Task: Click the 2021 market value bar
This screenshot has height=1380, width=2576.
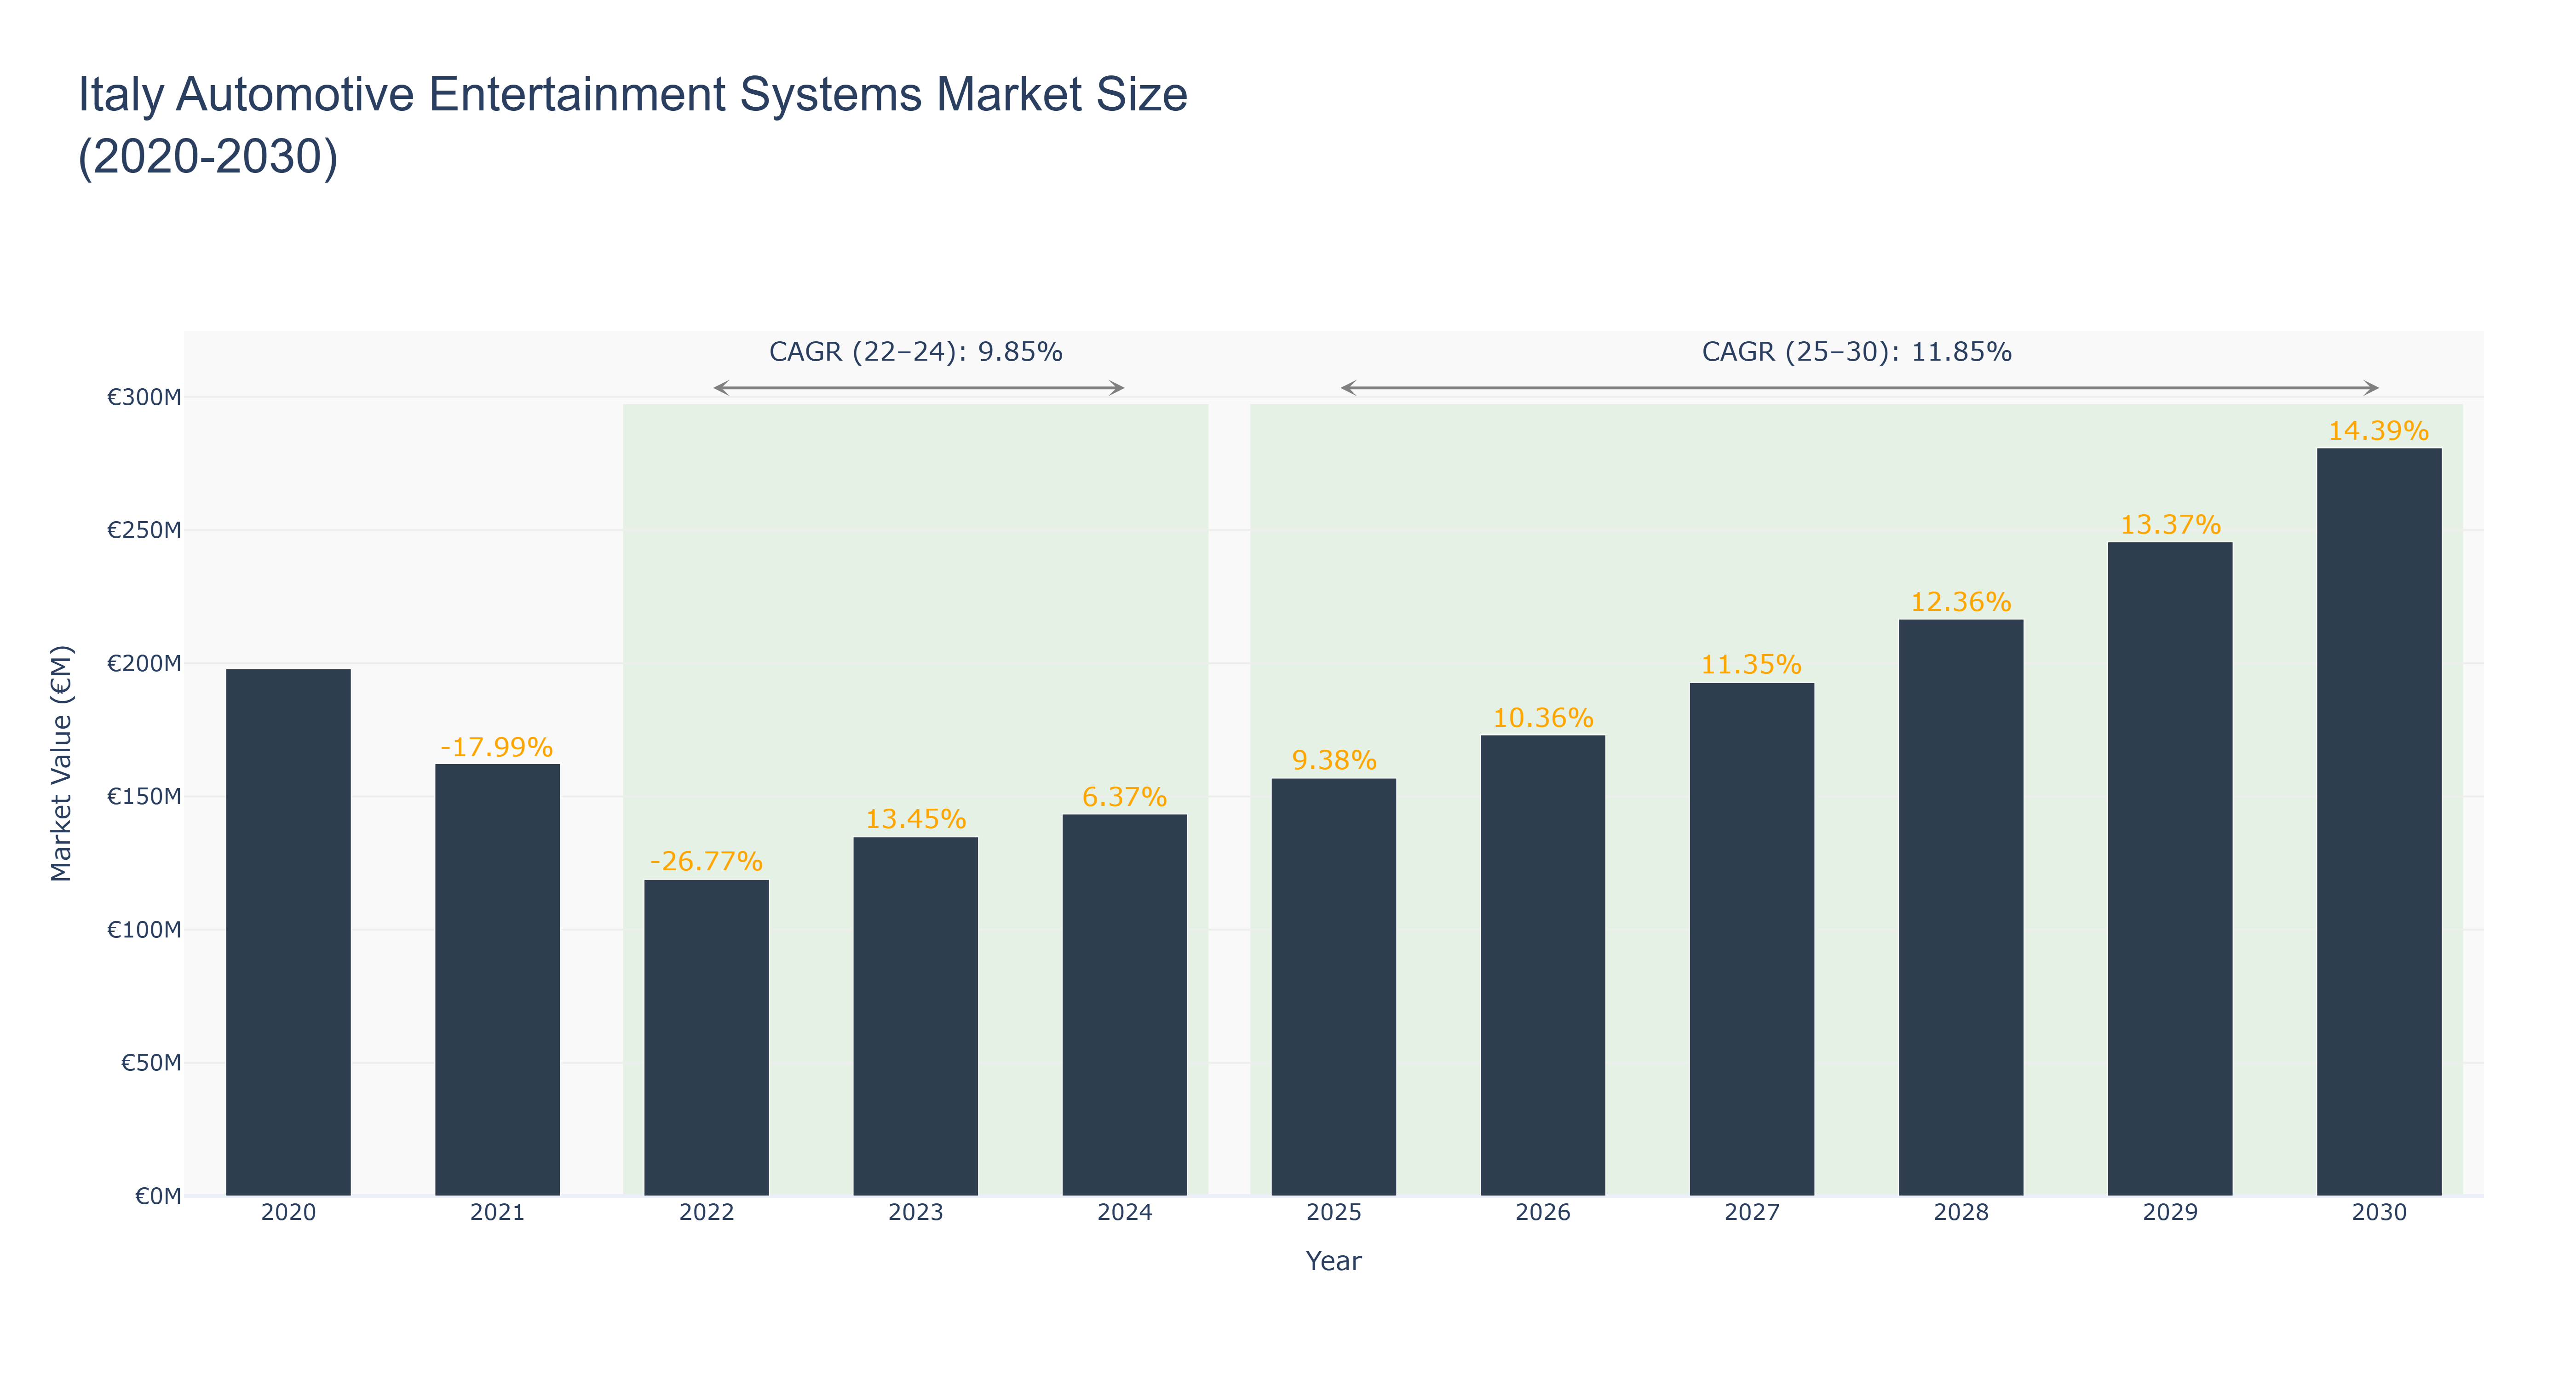Action: [x=497, y=980]
